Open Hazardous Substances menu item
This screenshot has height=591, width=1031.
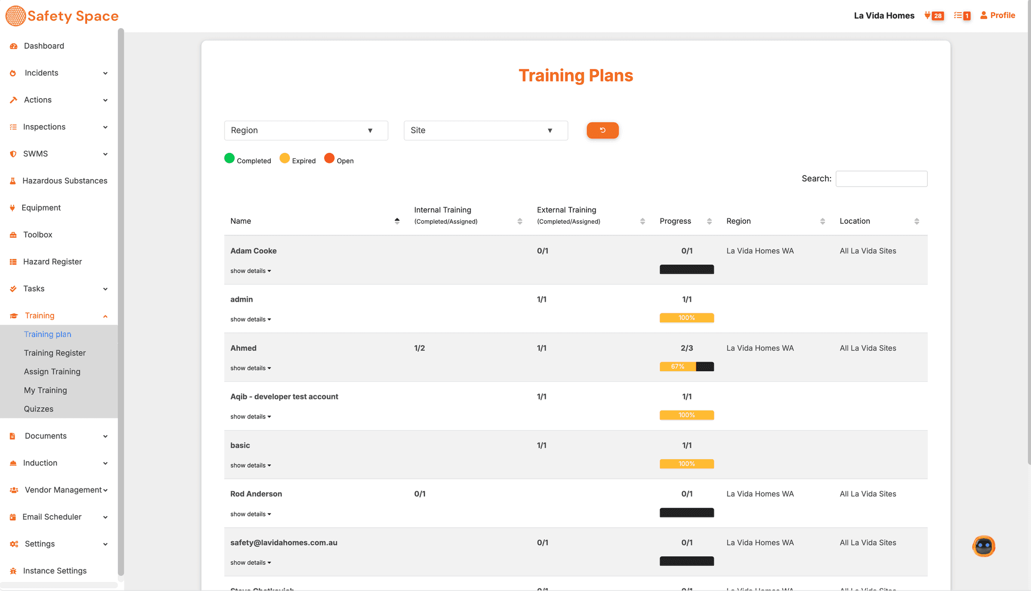tap(64, 181)
